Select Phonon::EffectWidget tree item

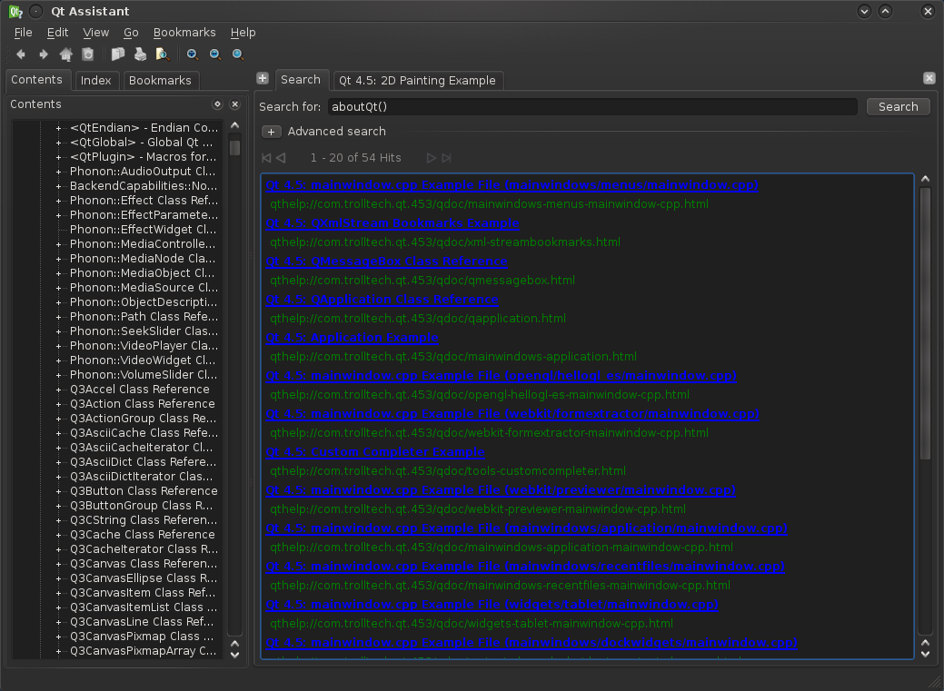coord(143,230)
